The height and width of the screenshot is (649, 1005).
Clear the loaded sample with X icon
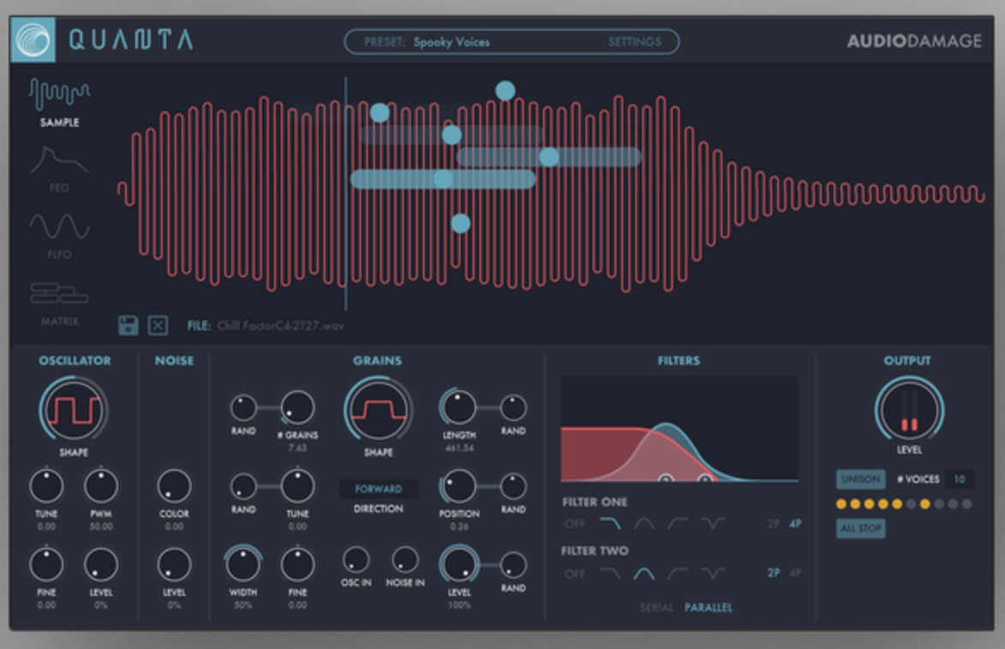pyautogui.click(x=158, y=325)
